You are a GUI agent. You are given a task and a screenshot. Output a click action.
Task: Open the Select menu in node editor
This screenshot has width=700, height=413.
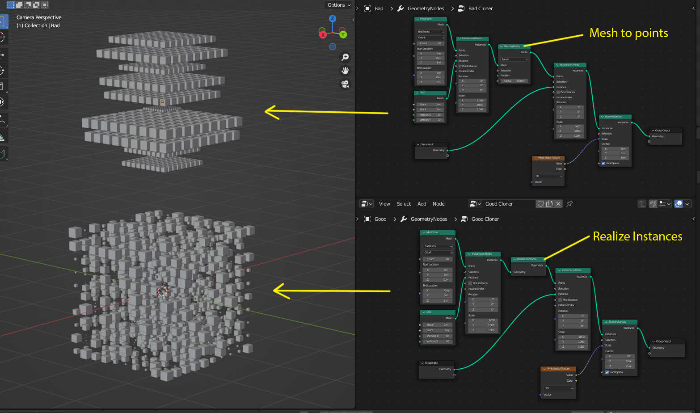click(404, 204)
